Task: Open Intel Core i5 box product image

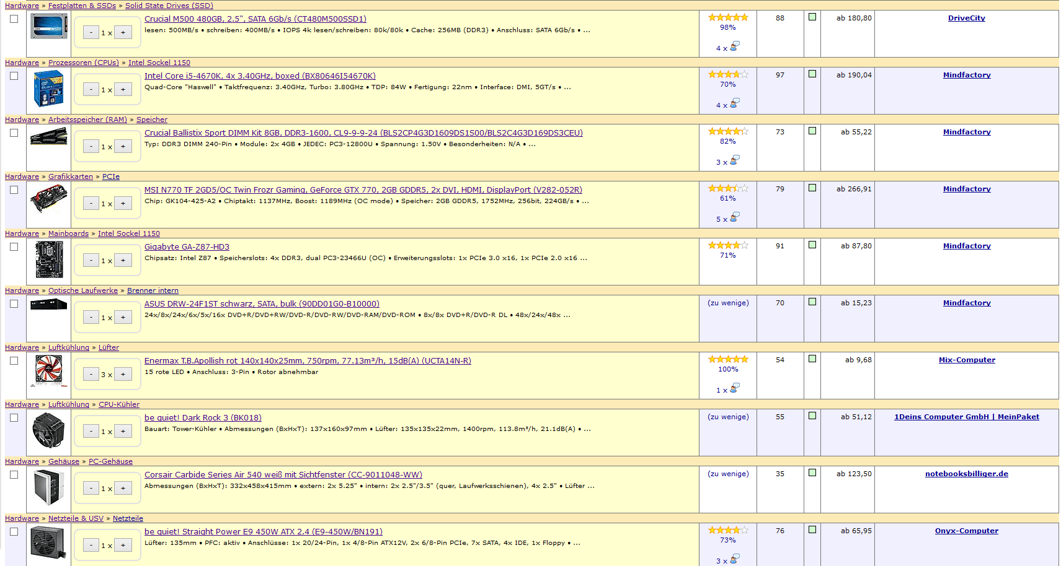Action: point(49,89)
